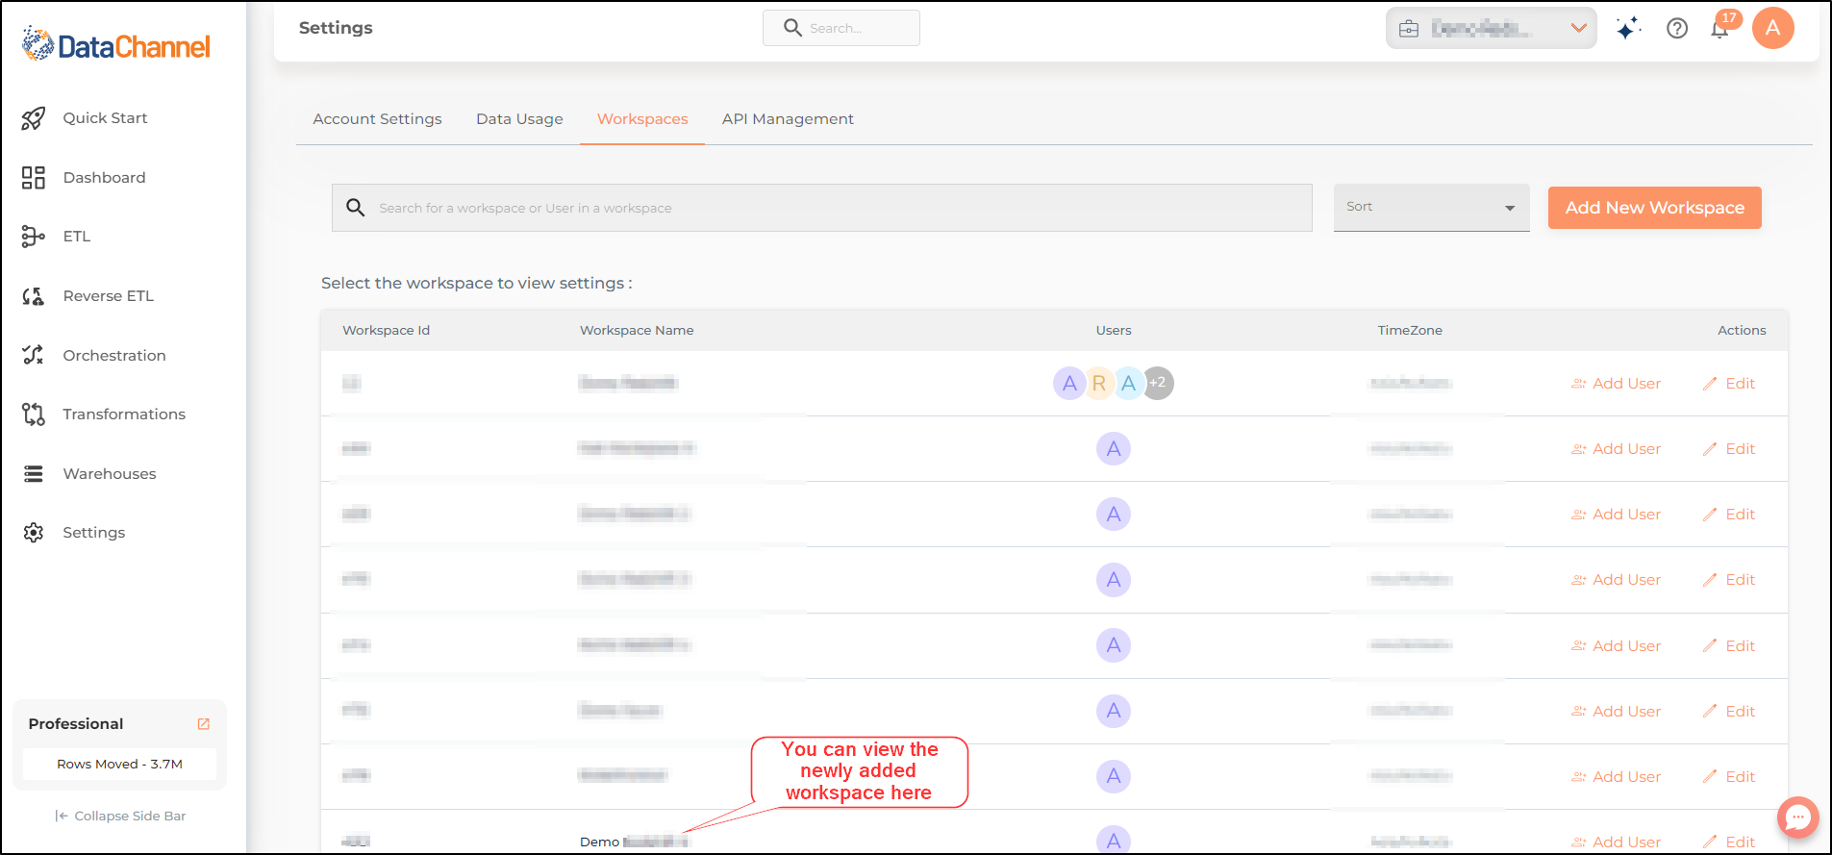Open Professional plan external link icon
Screen dimensions: 1832x855
point(204,724)
